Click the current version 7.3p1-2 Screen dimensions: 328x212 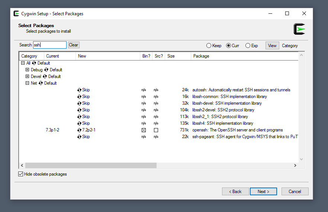click(52, 130)
